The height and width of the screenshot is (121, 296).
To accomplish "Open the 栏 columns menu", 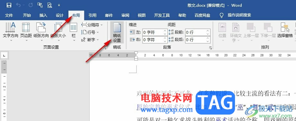I will (74, 32).
